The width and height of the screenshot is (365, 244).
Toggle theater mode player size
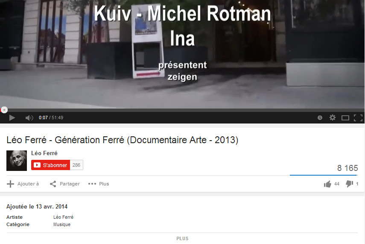tap(345, 118)
